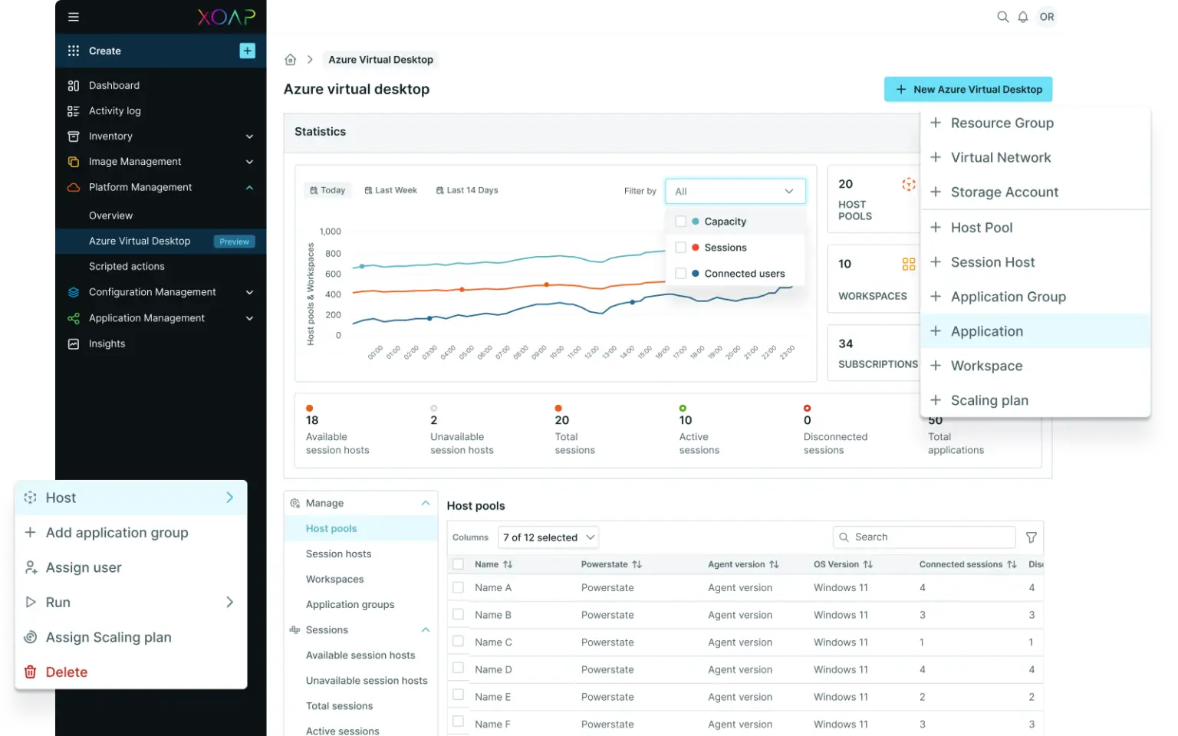
Task: Click the Inventory box icon
Action: 74,136
